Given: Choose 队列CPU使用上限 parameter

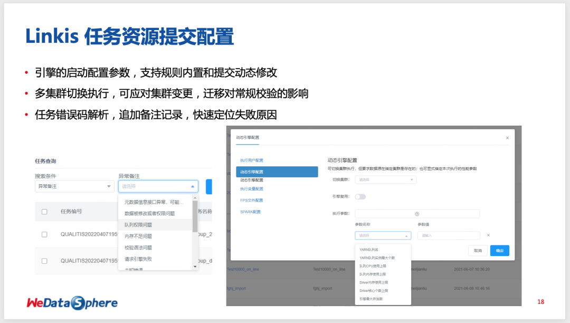Looking at the screenshot, I should pos(383,266).
